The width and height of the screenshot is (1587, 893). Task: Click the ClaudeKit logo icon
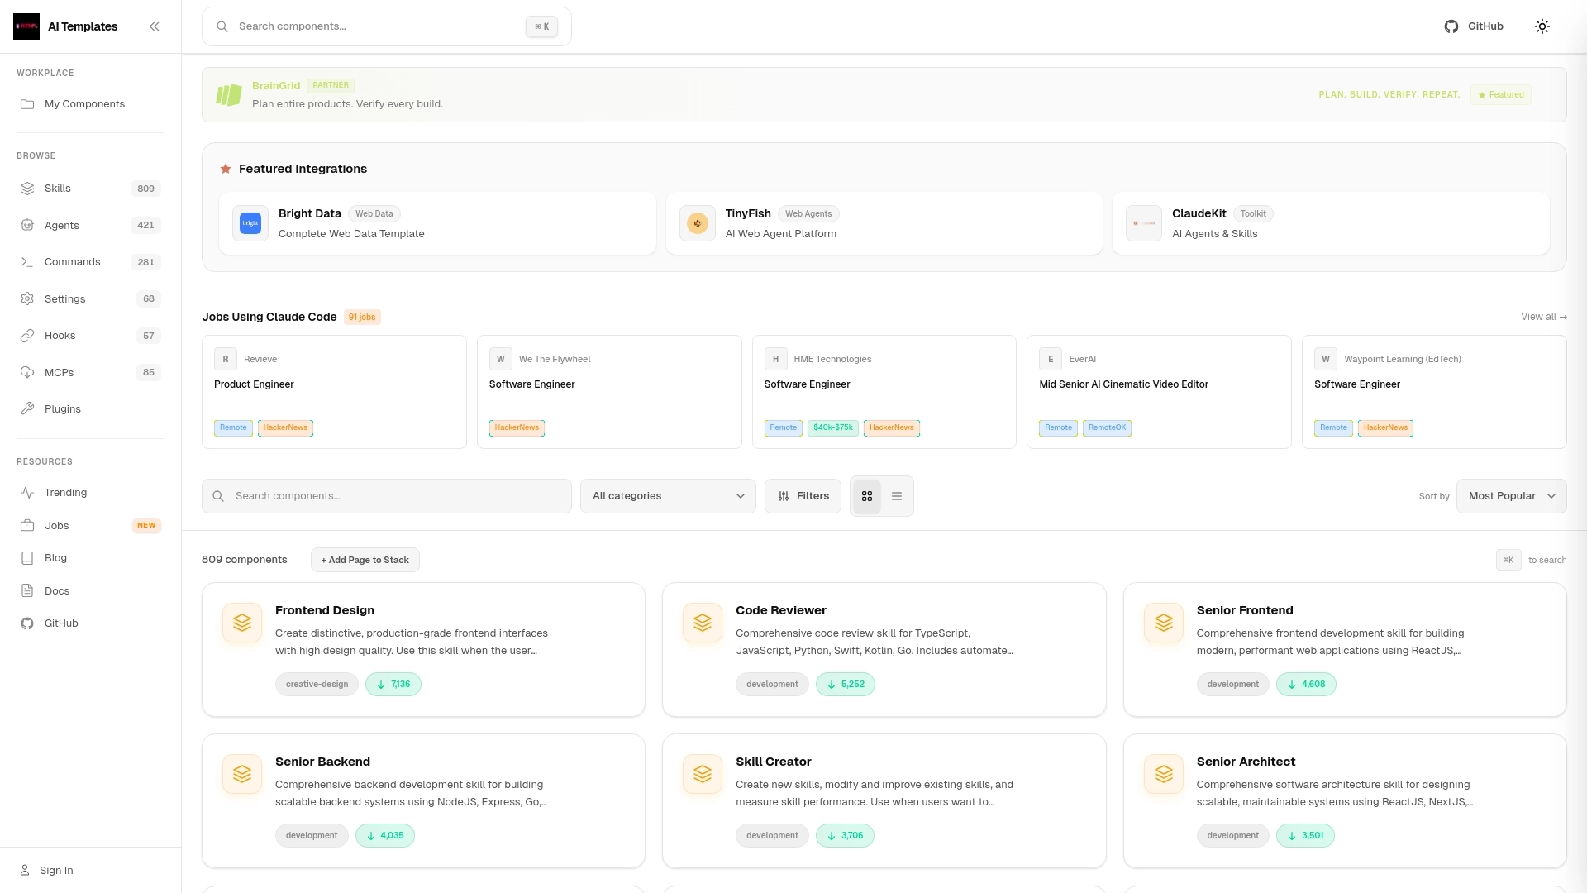pos(1144,223)
